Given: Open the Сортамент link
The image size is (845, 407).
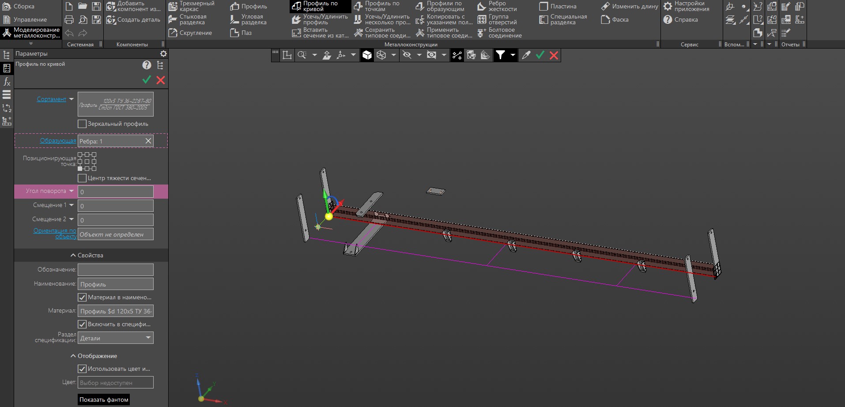Looking at the screenshot, I should 51,99.
